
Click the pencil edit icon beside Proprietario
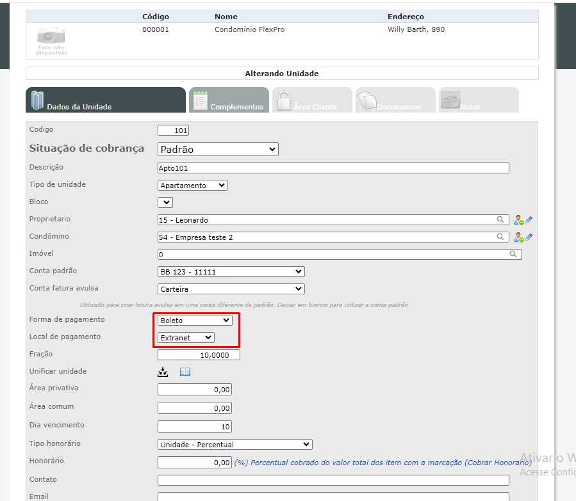click(529, 220)
